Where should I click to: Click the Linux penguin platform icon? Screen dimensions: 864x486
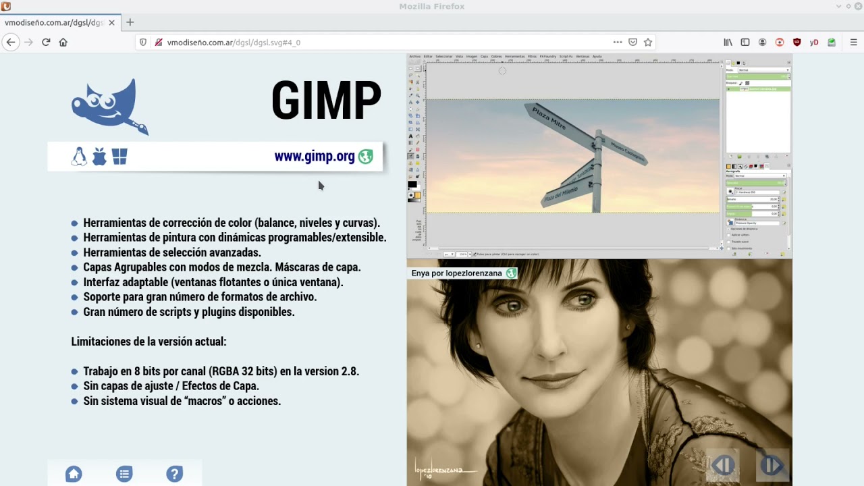(x=79, y=157)
